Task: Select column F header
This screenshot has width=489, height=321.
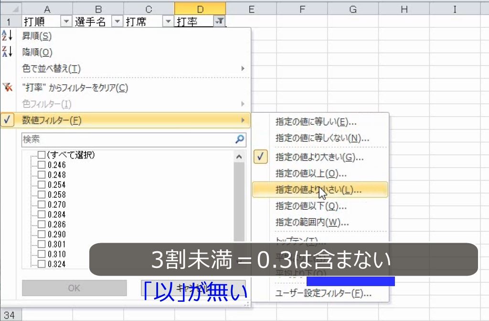Action: click(302, 9)
